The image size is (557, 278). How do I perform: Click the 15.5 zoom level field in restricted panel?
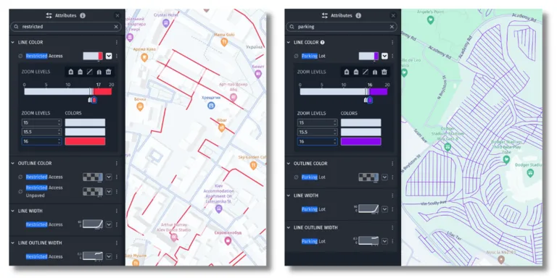pos(41,132)
